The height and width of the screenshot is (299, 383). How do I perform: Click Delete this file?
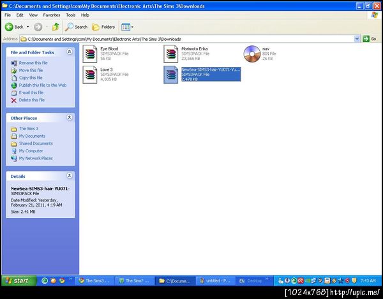pos(32,100)
